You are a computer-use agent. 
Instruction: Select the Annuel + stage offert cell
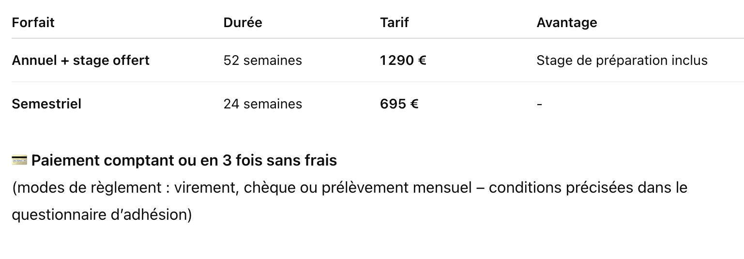[x=81, y=61]
